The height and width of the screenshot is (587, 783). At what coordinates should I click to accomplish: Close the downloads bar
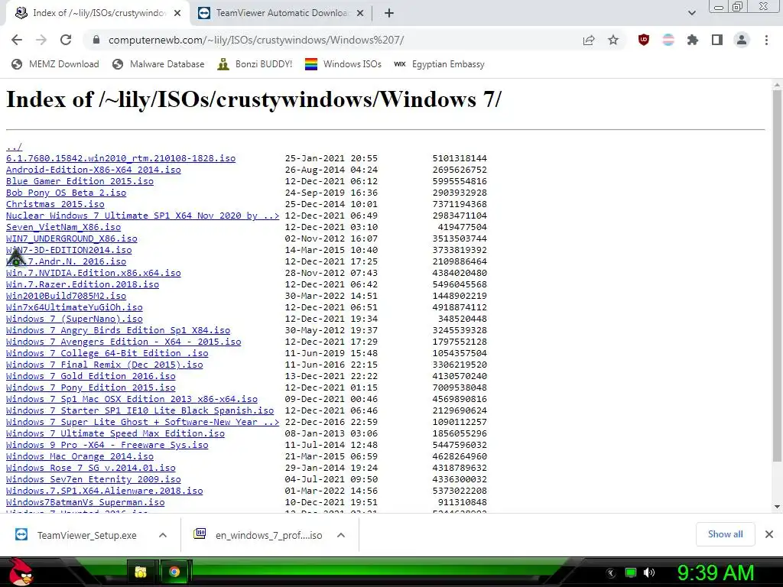(x=769, y=534)
